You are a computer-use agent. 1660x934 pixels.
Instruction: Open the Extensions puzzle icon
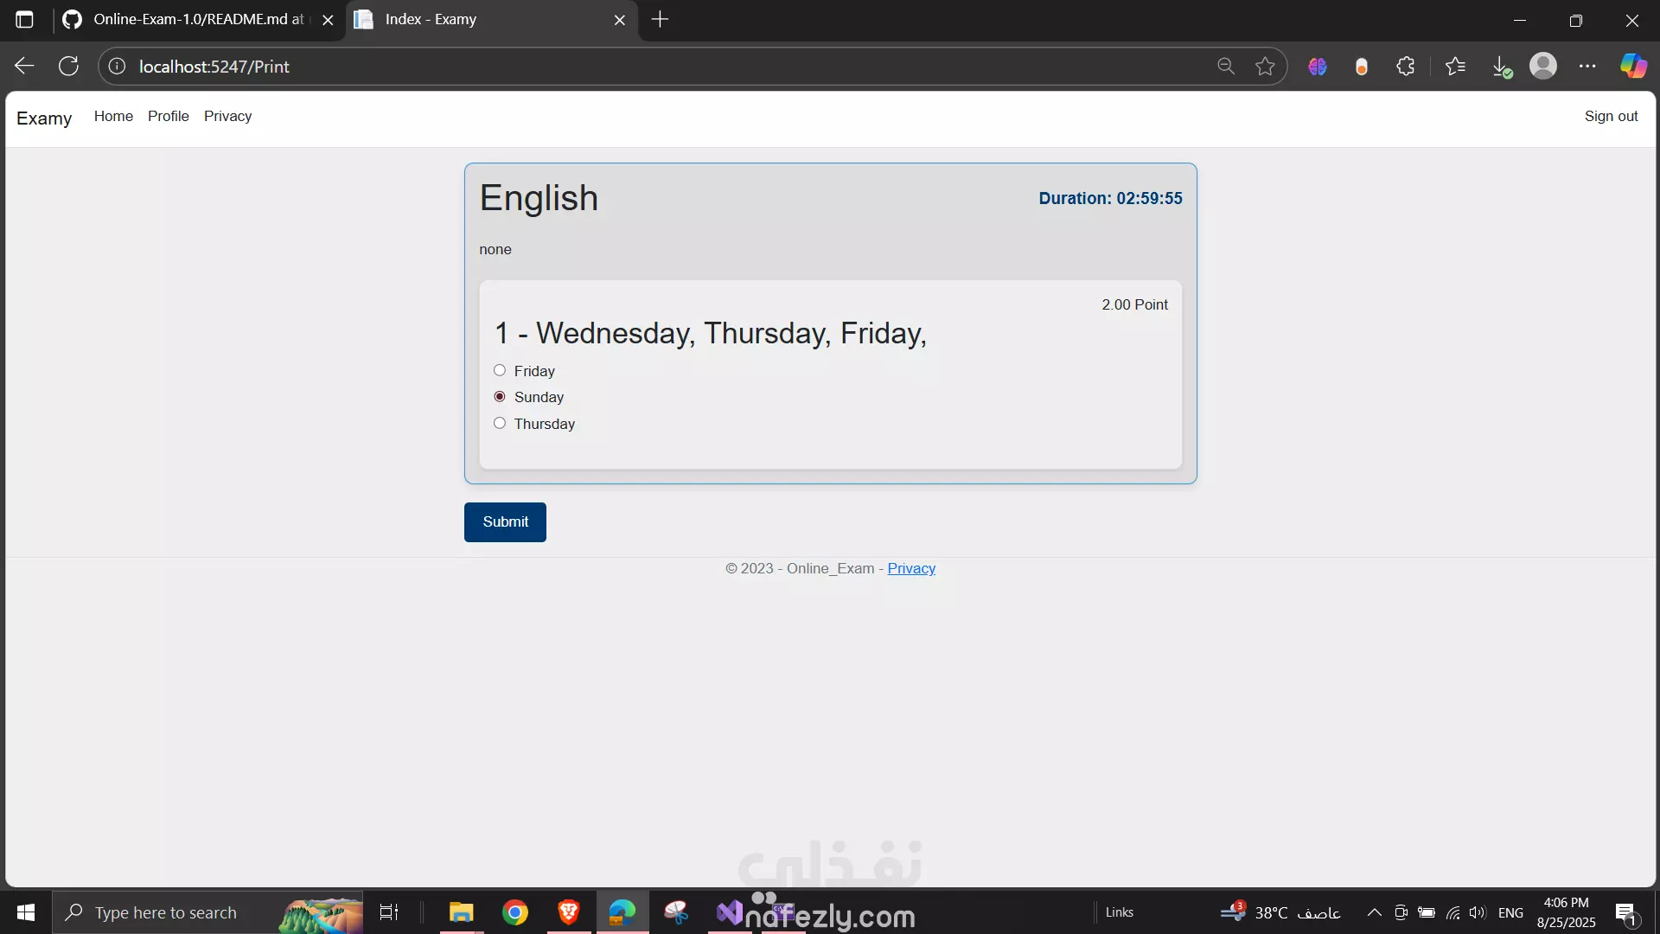(1406, 66)
